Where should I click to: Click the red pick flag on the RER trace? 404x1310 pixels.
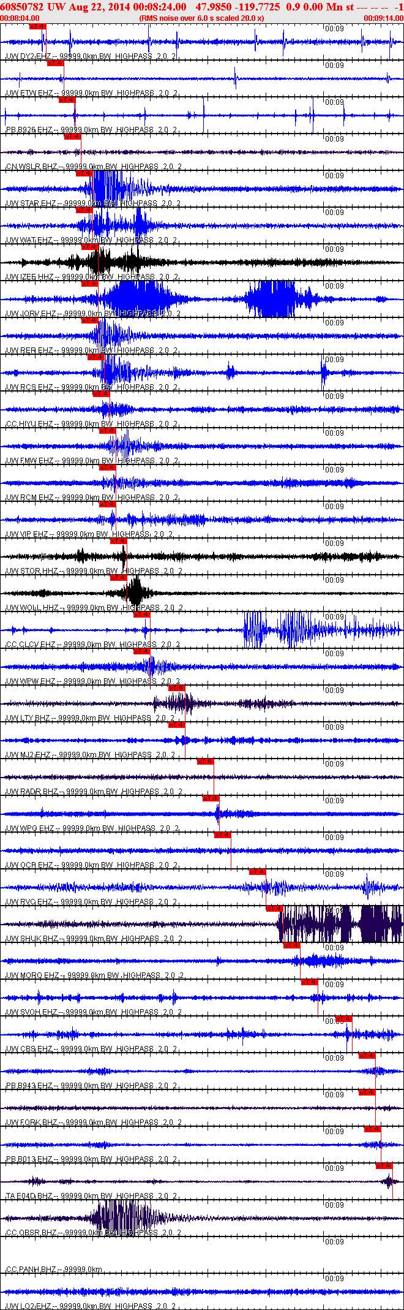point(90,321)
